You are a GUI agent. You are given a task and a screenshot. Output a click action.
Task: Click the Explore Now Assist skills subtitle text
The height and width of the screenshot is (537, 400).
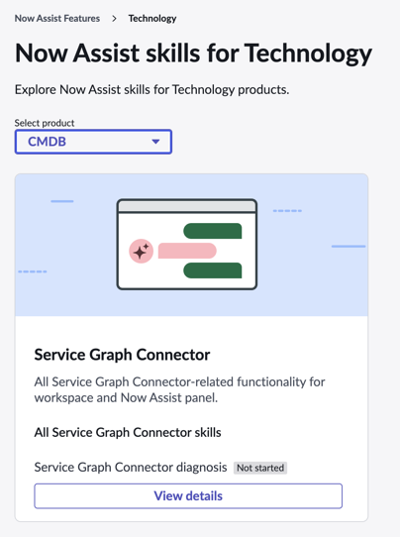coord(151,90)
